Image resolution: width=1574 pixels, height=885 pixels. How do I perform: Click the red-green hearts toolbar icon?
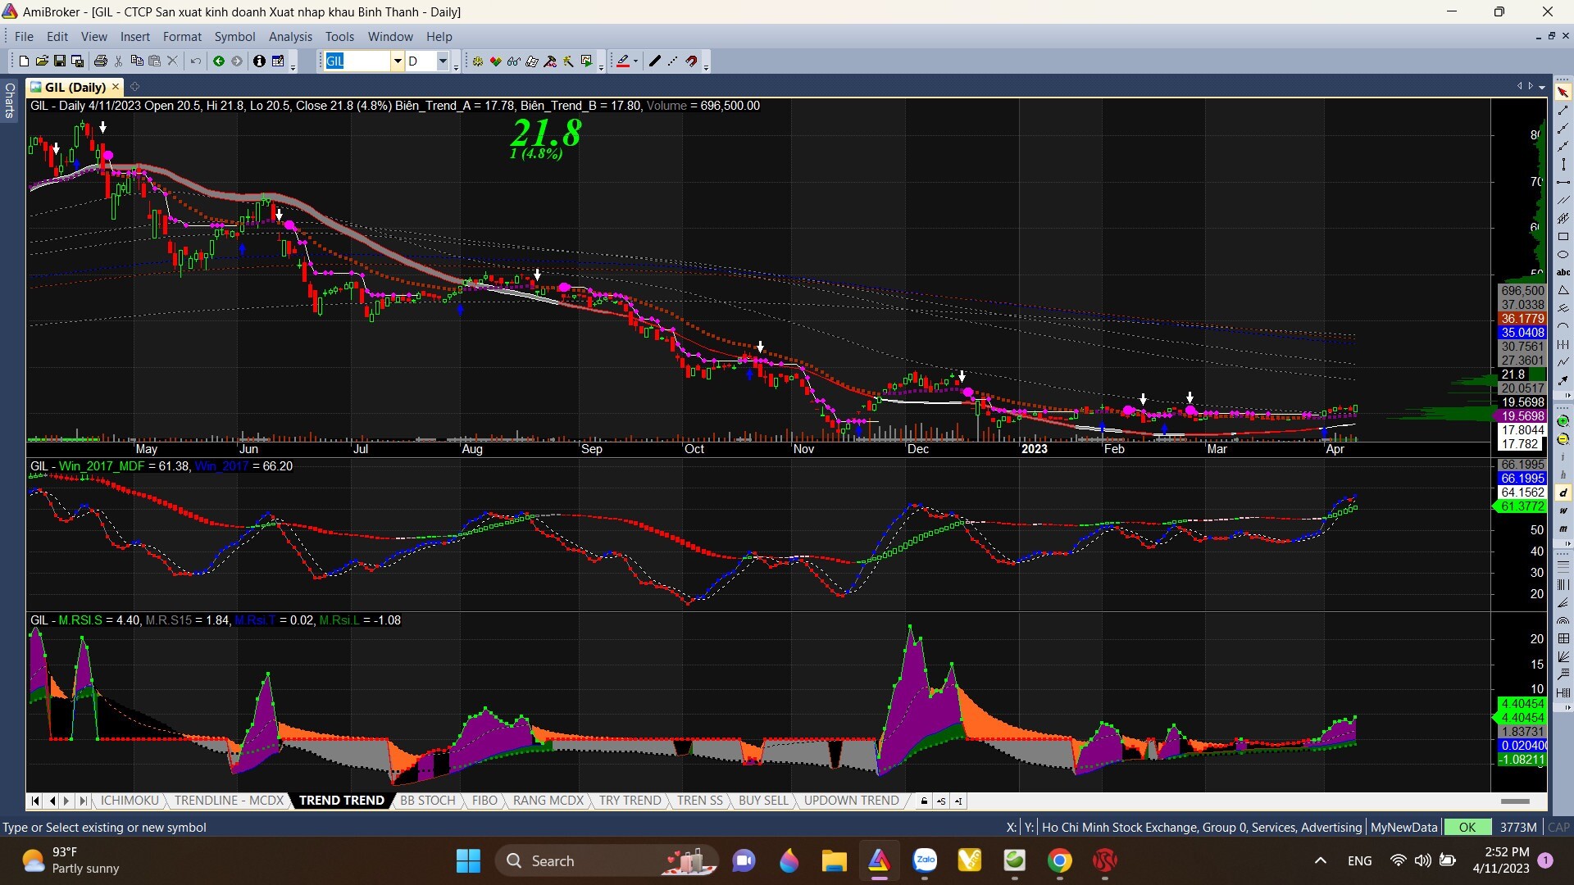(496, 61)
